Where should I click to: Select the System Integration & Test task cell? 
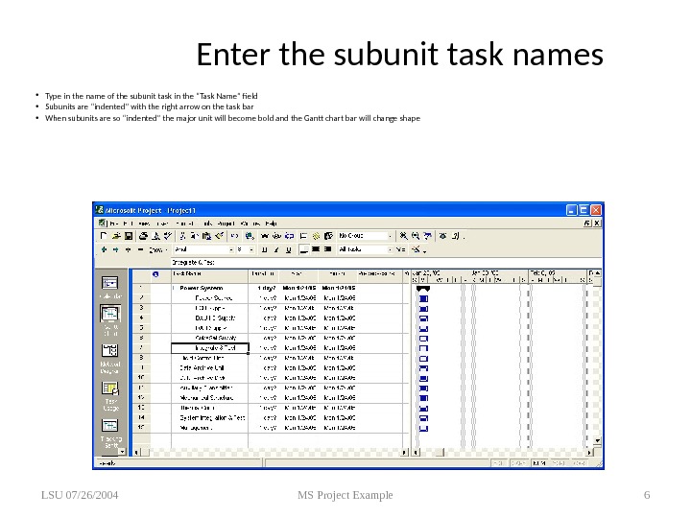(x=209, y=417)
